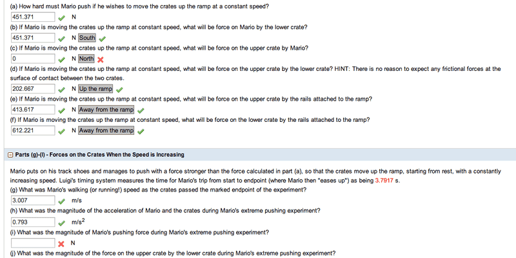
Task: Click the empty part (i) pushing force field
Action: (32, 243)
